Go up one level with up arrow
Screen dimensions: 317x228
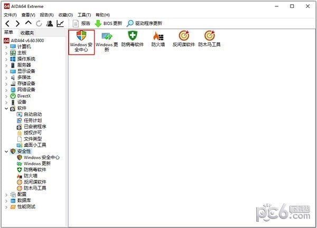click(29, 23)
